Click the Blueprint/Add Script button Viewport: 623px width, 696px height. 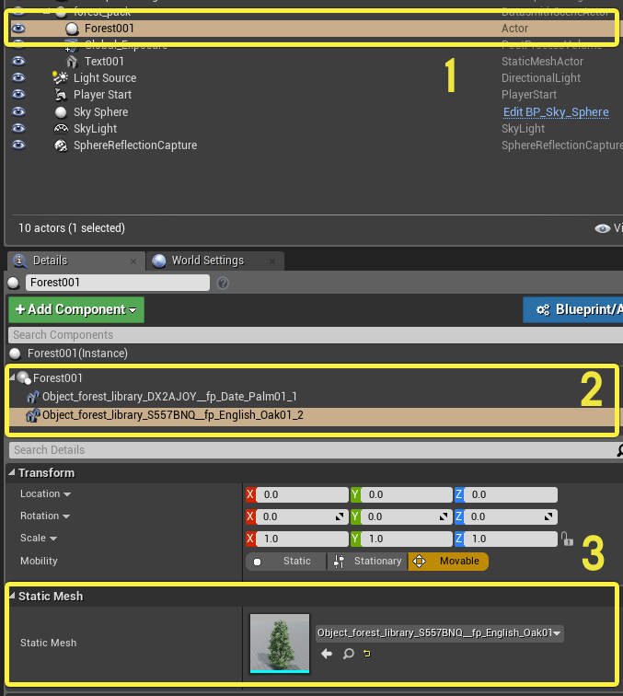tap(573, 309)
